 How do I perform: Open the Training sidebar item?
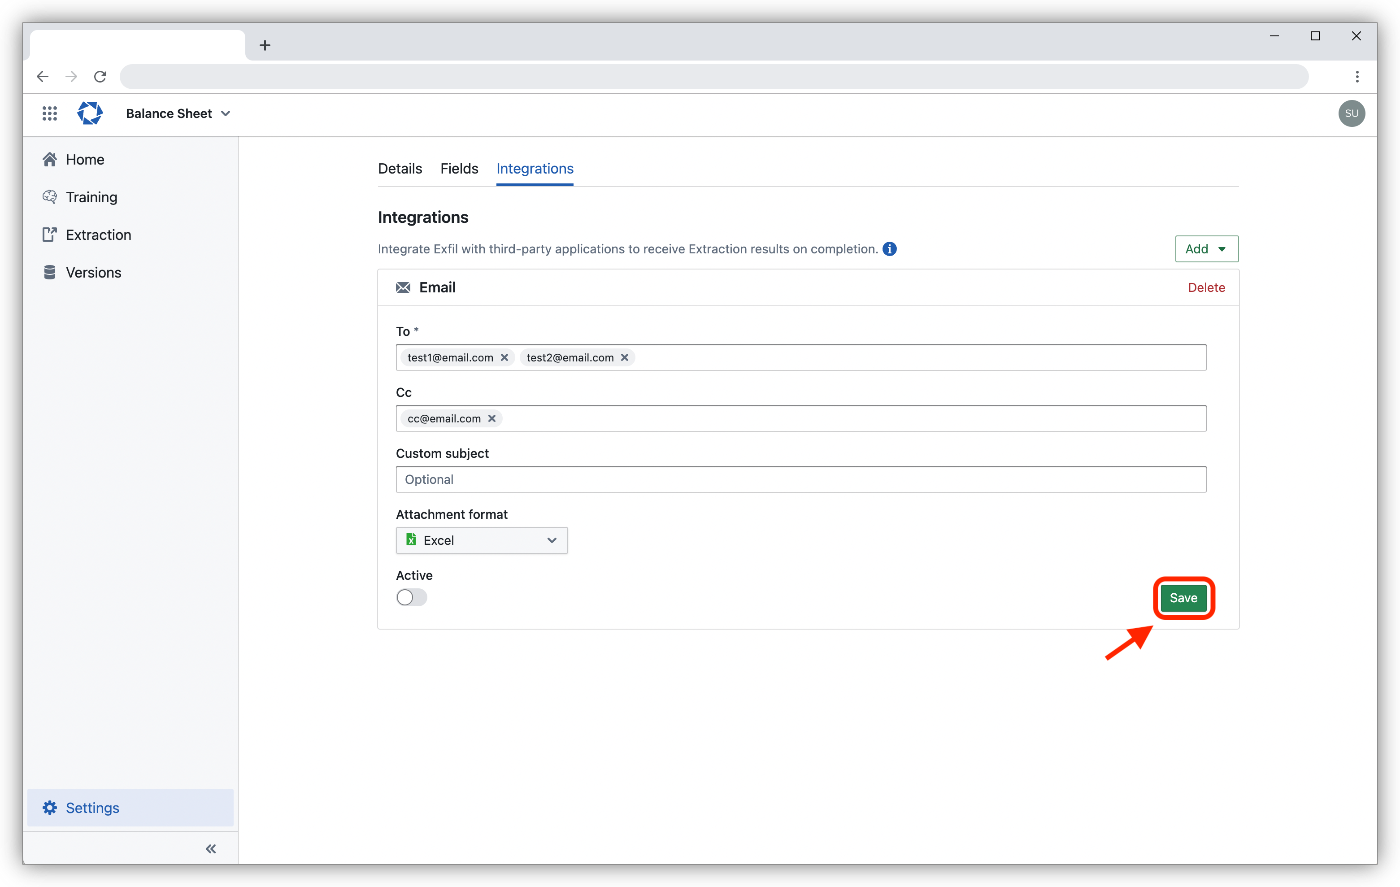point(130,197)
